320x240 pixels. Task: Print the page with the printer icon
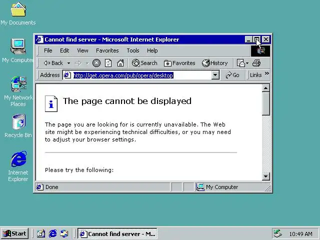[x=256, y=63]
